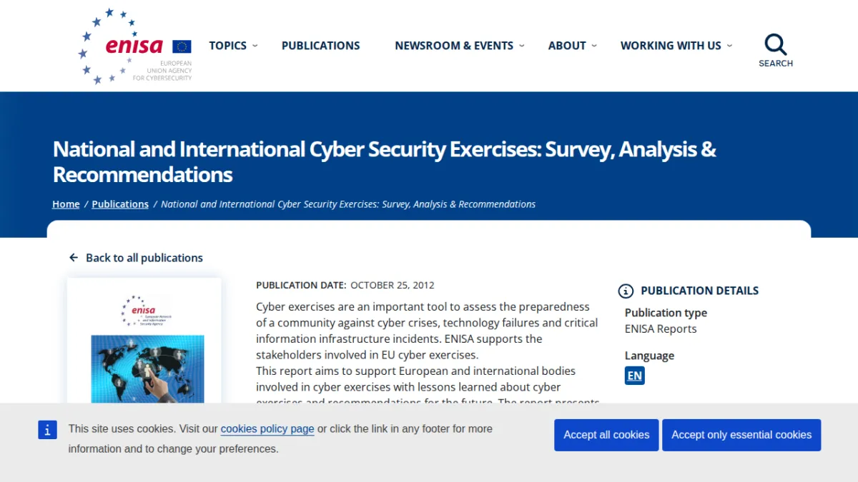Viewport: 858px width, 482px height.
Task: Open the NEWSROOM & EVENTS menu
Action: [x=454, y=46]
